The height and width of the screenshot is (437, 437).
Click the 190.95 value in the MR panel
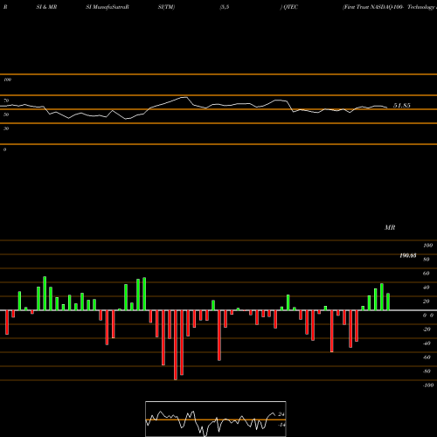point(408,255)
